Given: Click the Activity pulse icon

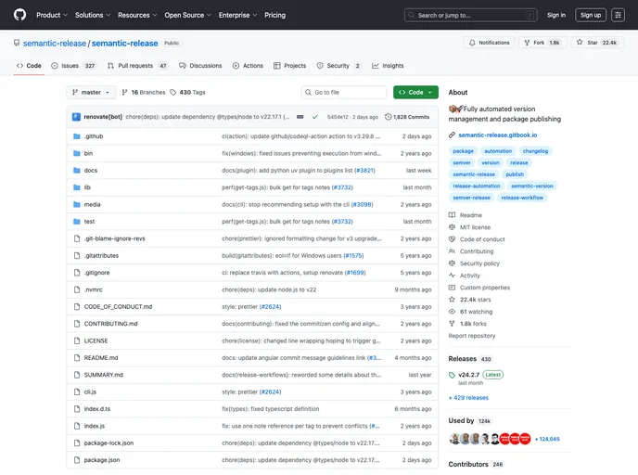Looking at the screenshot, I should (452, 276).
